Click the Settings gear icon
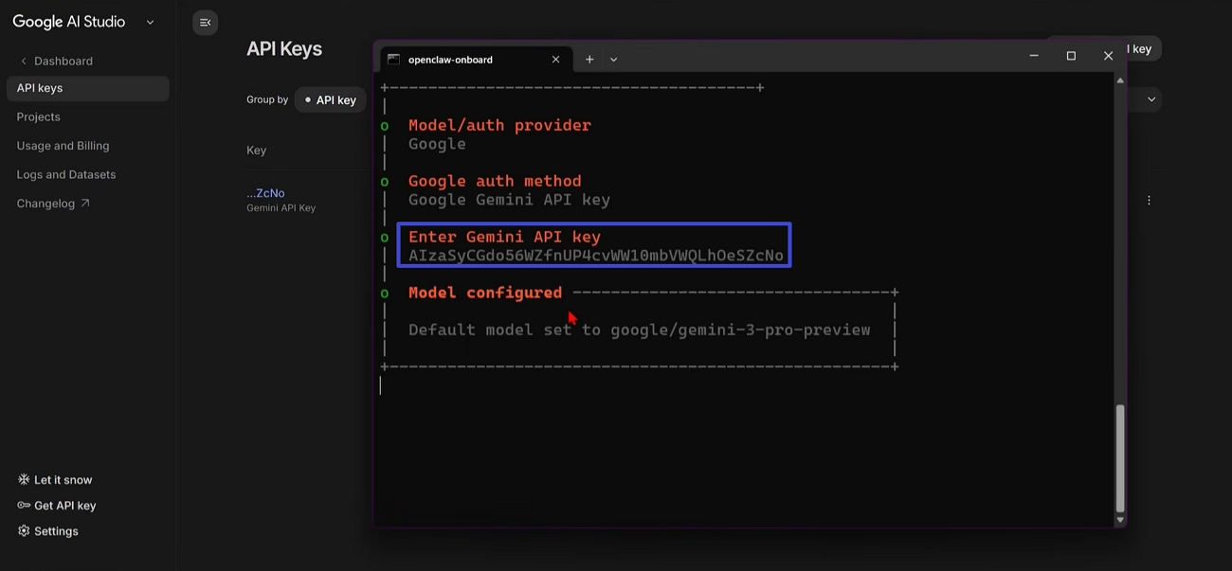This screenshot has height=571, width=1232. point(24,531)
